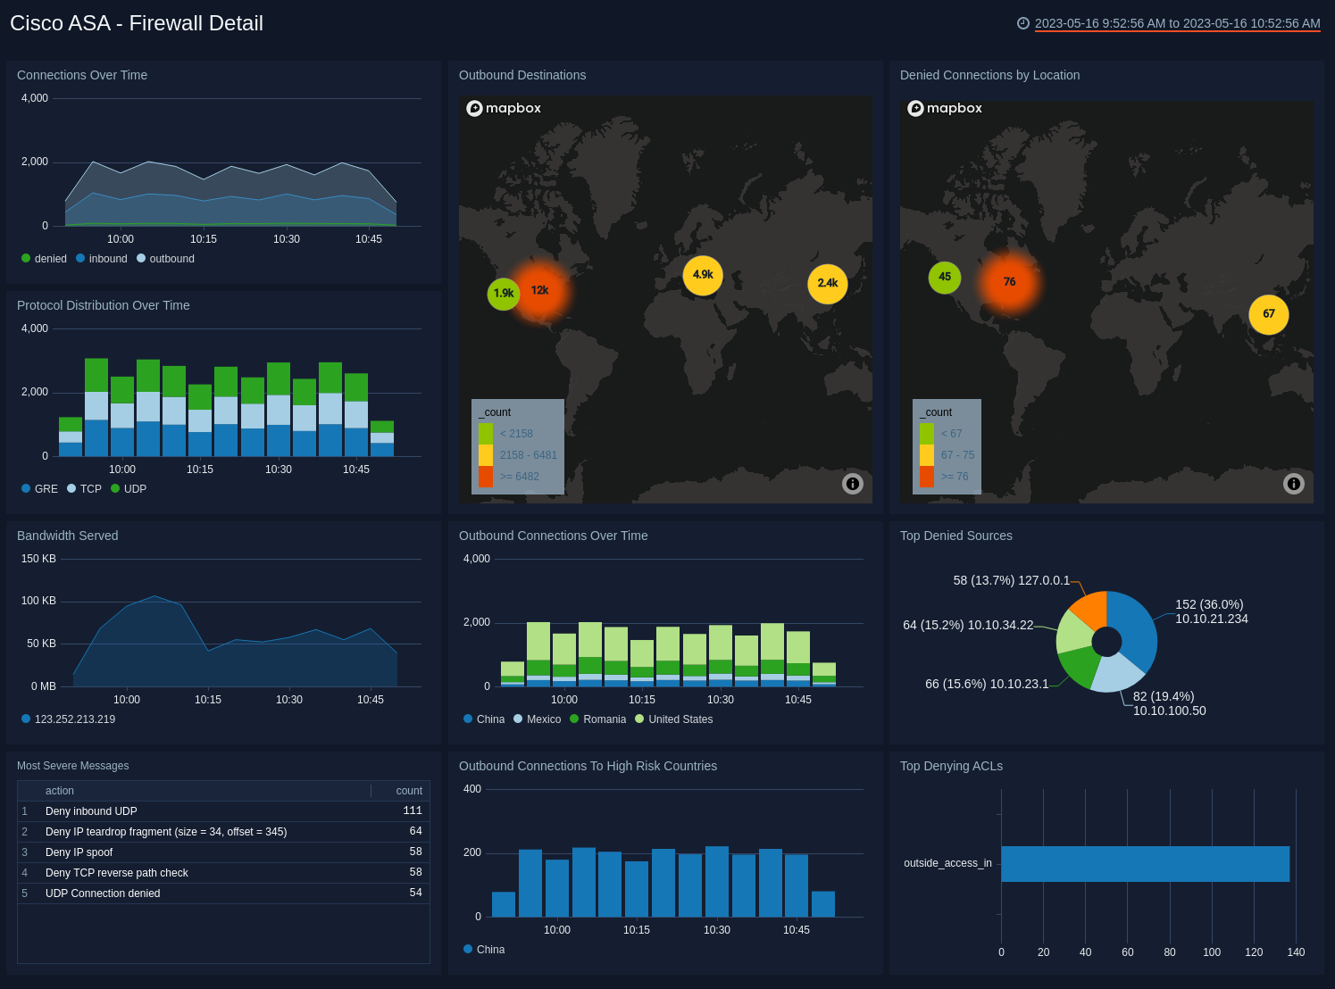Open the time range selector 2023-05-16 9:52:56 AM
This screenshot has width=1335, height=989.
click(1102, 24)
